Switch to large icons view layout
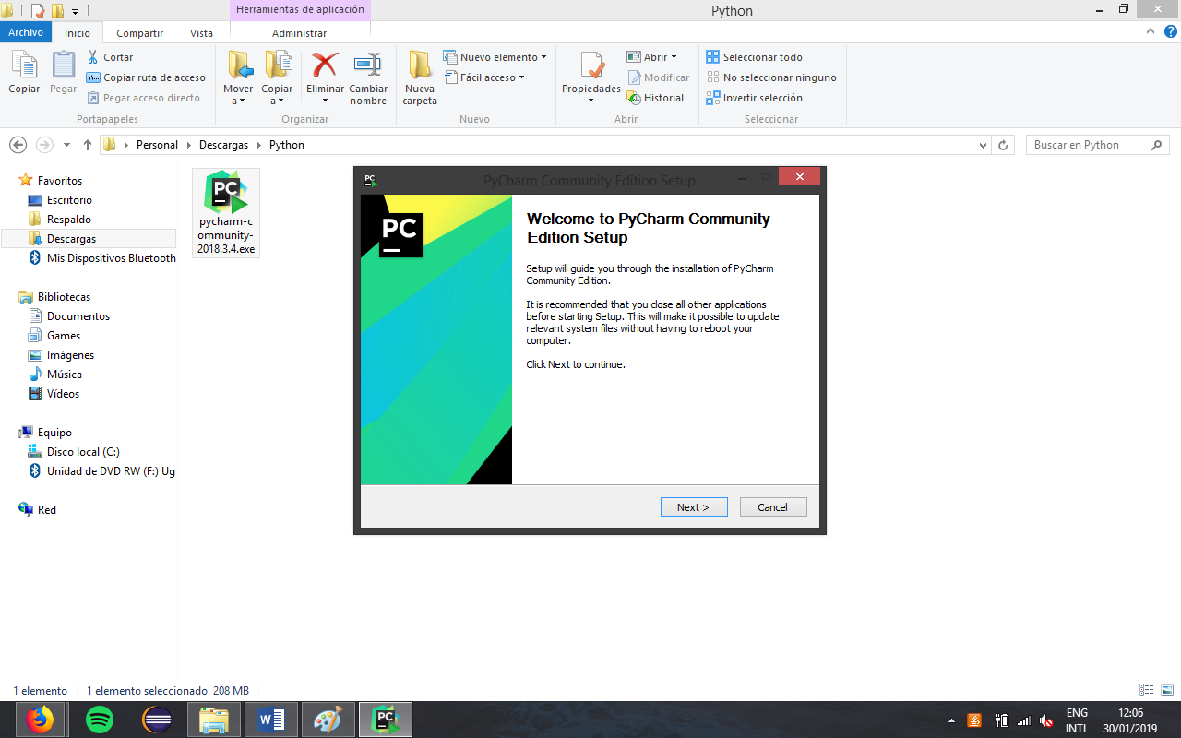Viewport: 1181px width, 738px height. pyautogui.click(x=1167, y=690)
